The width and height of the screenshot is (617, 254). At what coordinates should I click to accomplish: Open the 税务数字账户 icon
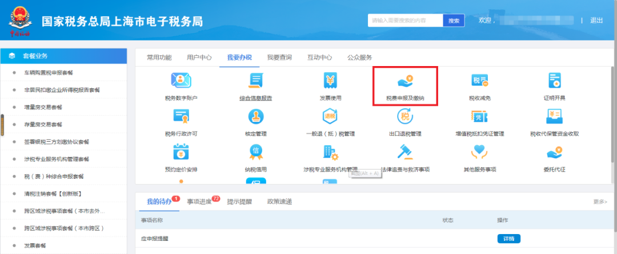tap(181, 80)
